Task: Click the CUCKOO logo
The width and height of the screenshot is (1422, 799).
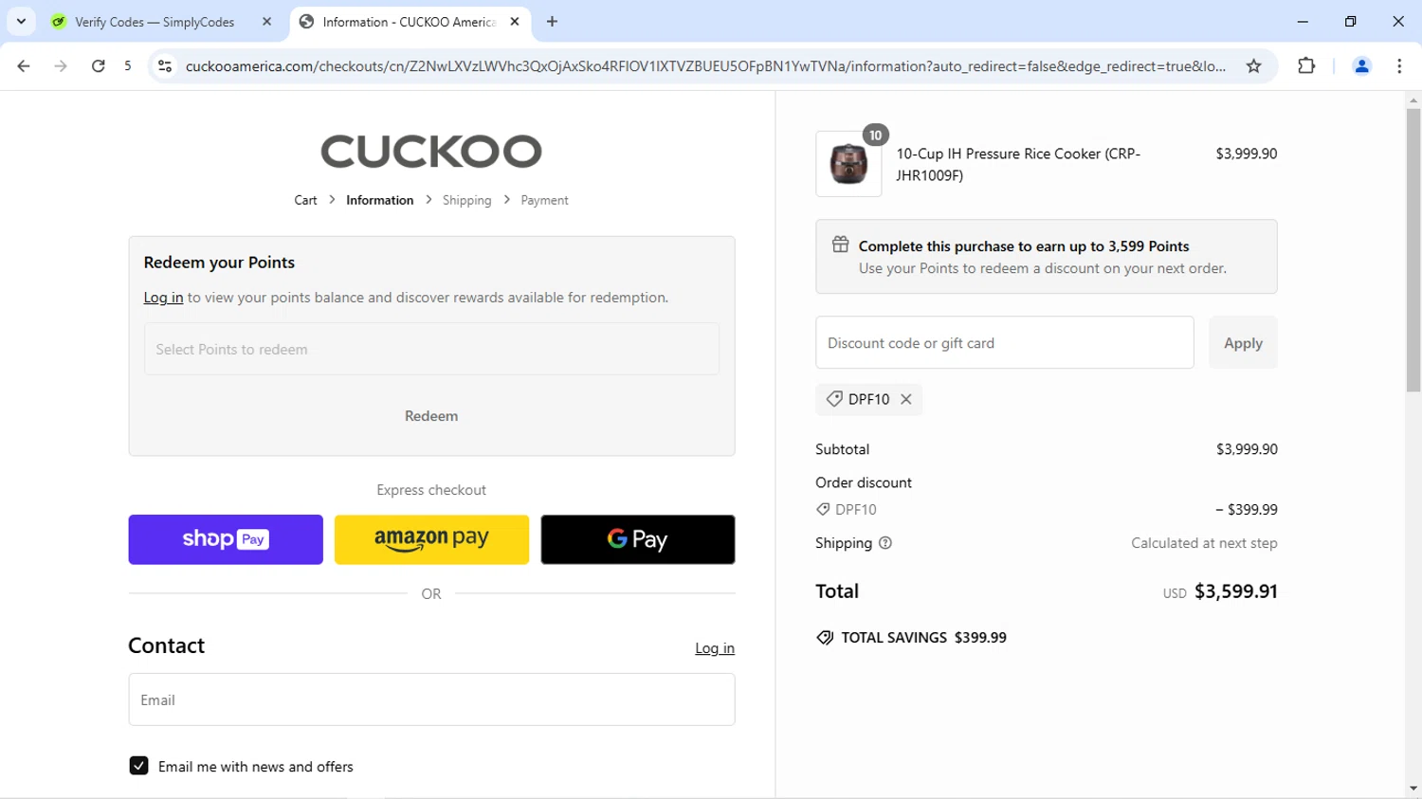Action: pyautogui.click(x=431, y=152)
